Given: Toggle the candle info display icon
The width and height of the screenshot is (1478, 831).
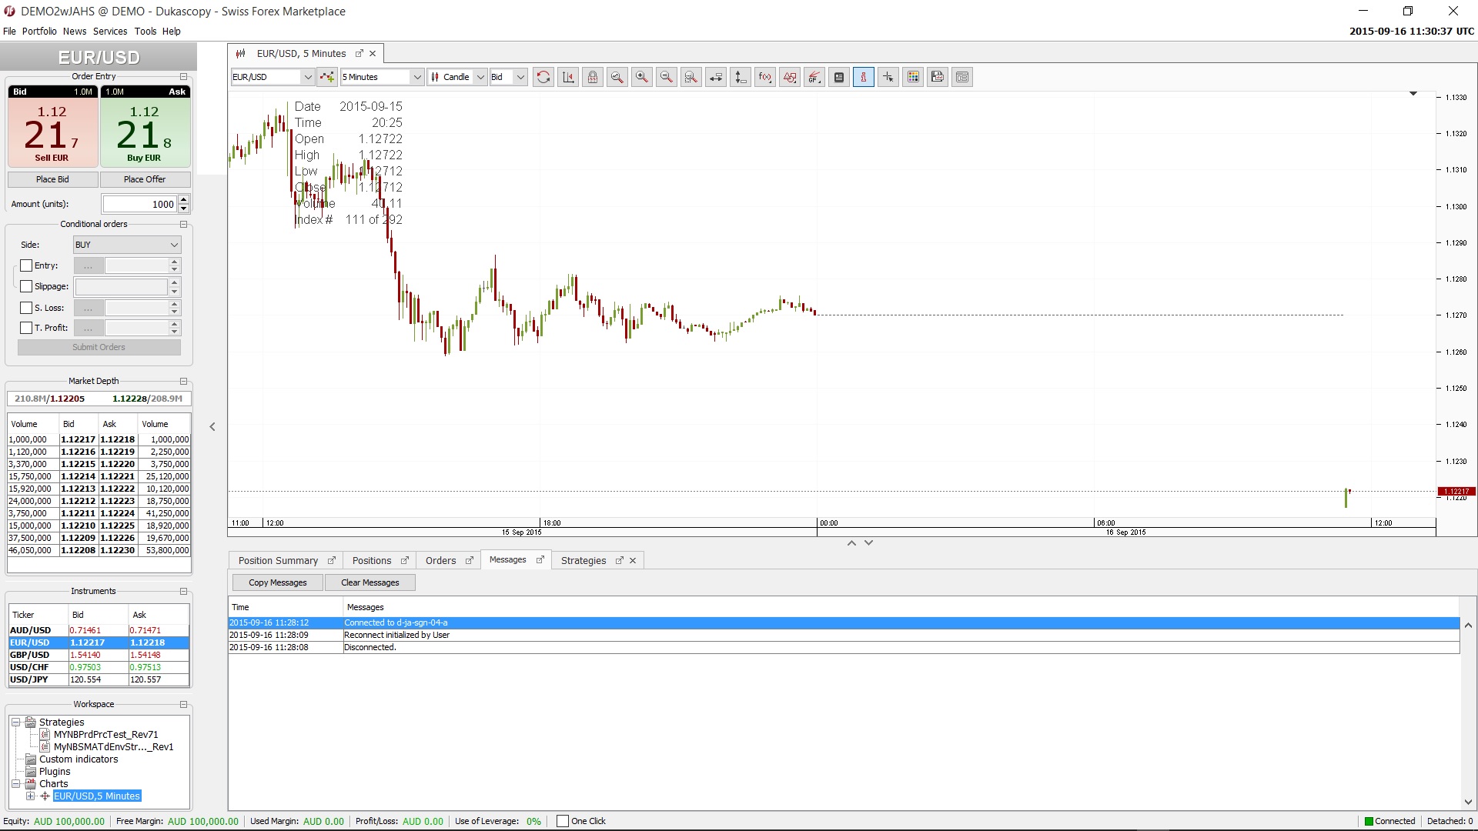Looking at the screenshot, I should [864, 77].
